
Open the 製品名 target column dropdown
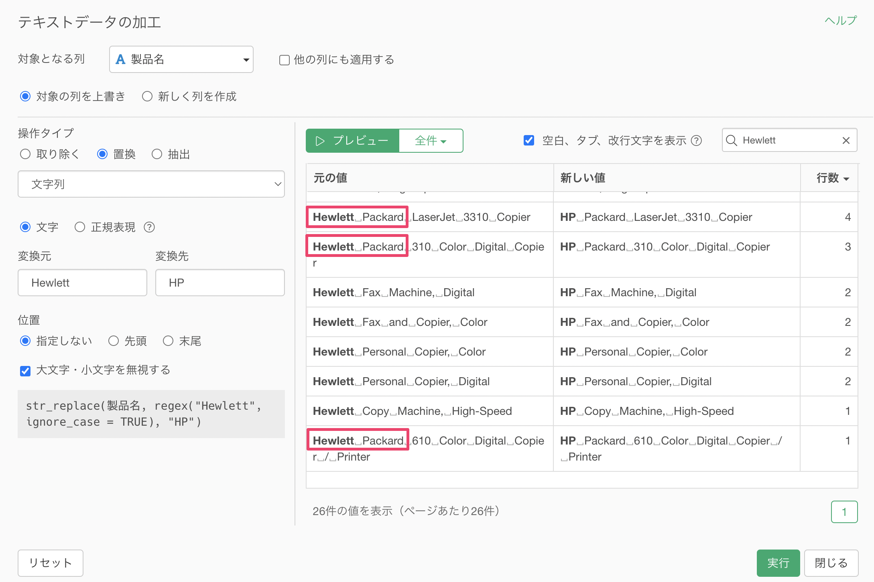pos(181,59)
